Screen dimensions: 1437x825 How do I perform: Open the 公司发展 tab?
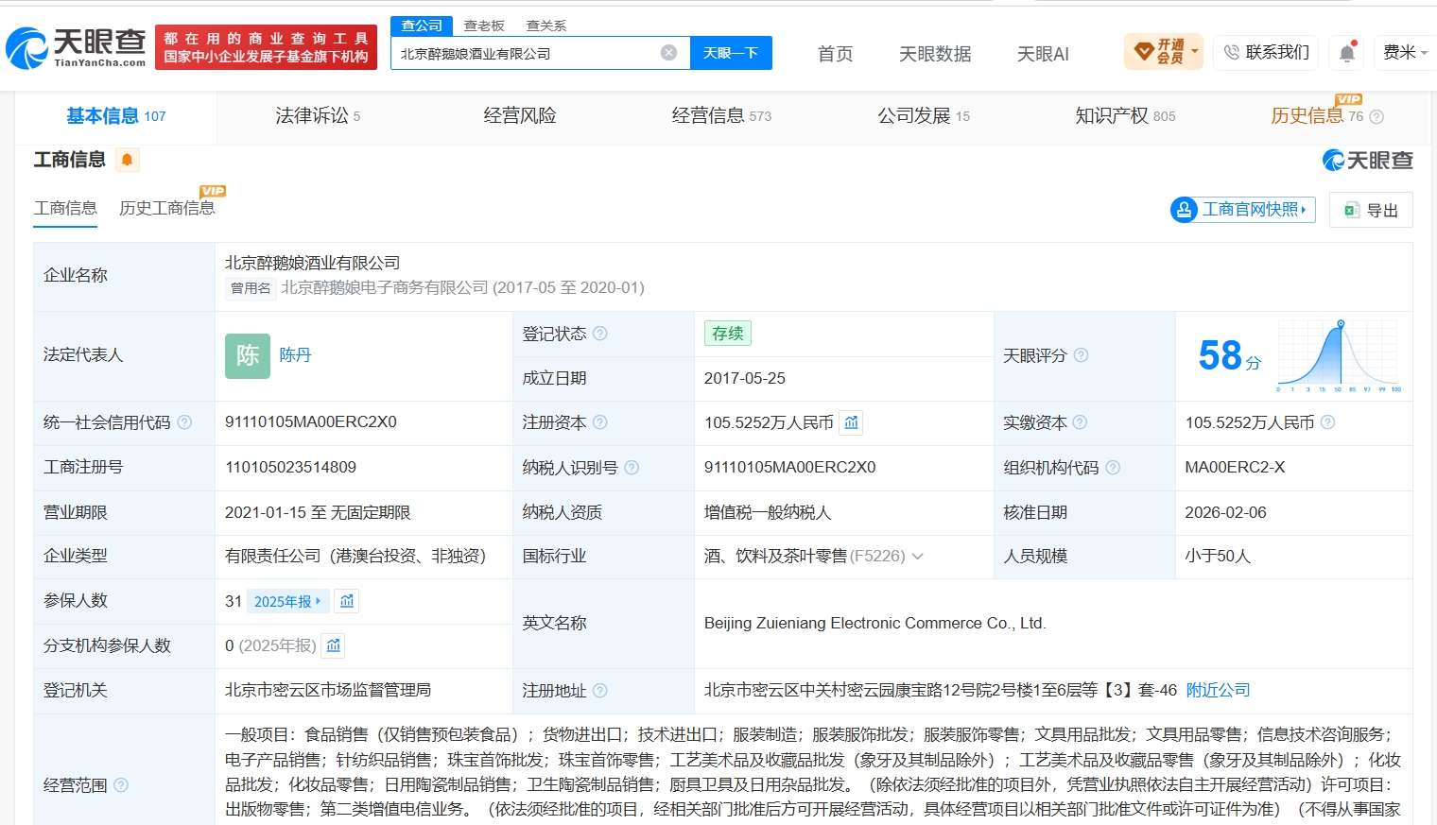924,116
